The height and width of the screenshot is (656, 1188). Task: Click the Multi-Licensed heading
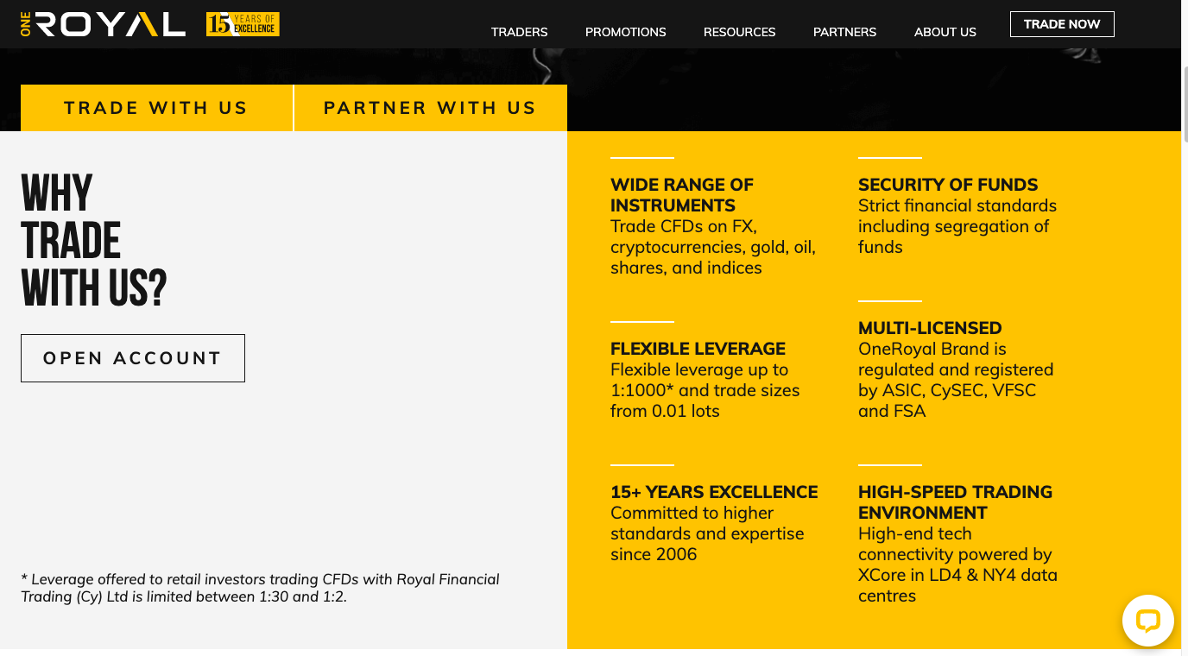pyautogui.click(x=930, y=328)
